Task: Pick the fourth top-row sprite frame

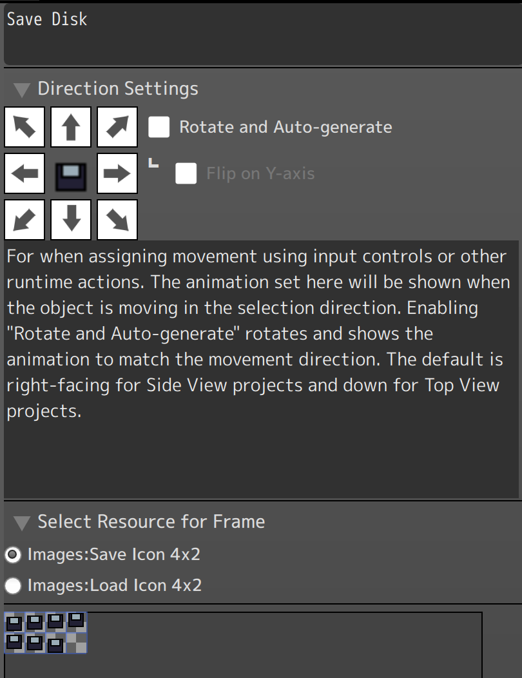Action: pyautogui.click(x=76, y=623)
